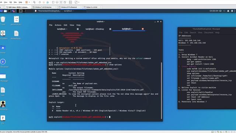236x133 pixels.
Task: Click the VMware console view icon
Action: [x=70, y=2]
